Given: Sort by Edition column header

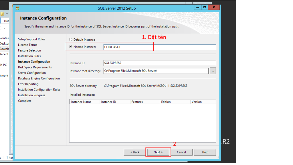Looking at the screenshot, I should 175,102.
